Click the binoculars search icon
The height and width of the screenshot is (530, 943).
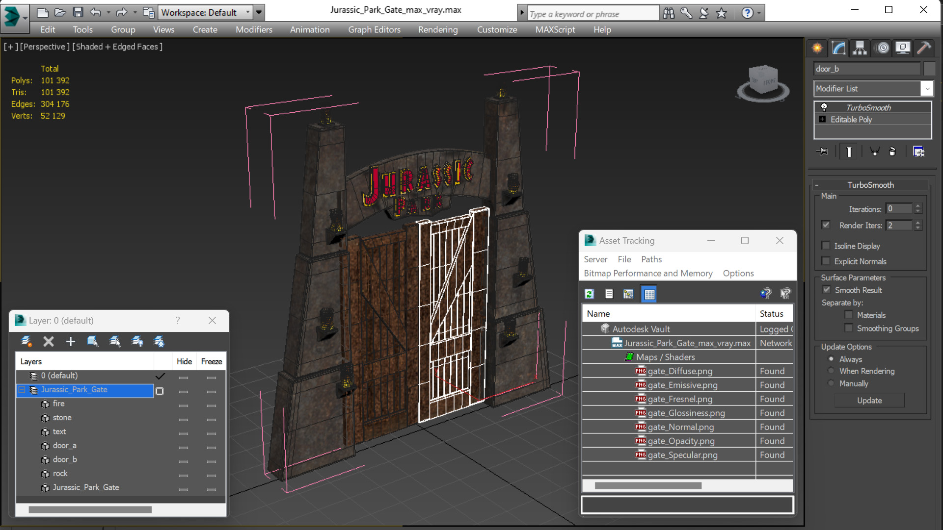668,13
